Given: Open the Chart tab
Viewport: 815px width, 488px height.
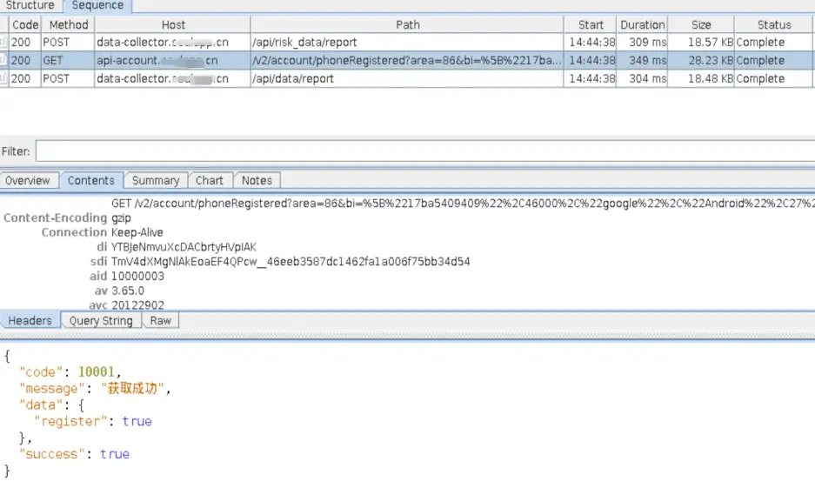Looking at the screenshot, I should pos(209,180).
